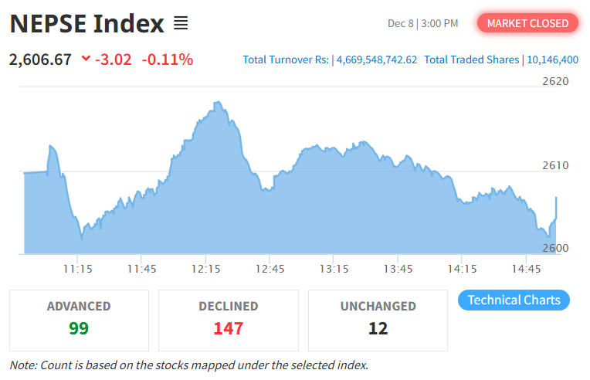Viewport: 590px width, 380px height.
Task: Click the -3.02 point change value
Action: click(113, 59)
